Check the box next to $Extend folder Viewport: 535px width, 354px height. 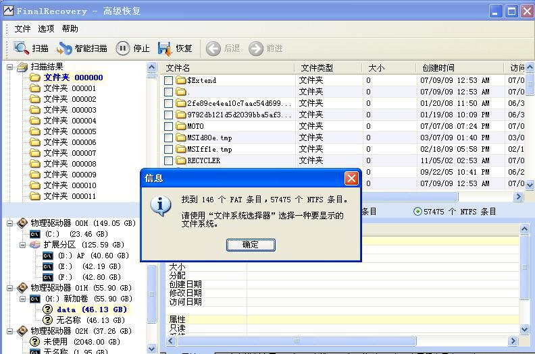point(169,80)
